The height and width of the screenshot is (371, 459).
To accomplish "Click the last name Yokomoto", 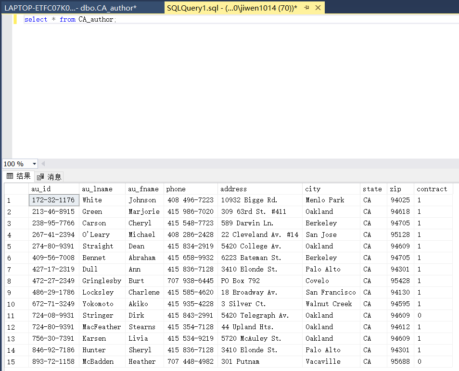I will (98, 304).
